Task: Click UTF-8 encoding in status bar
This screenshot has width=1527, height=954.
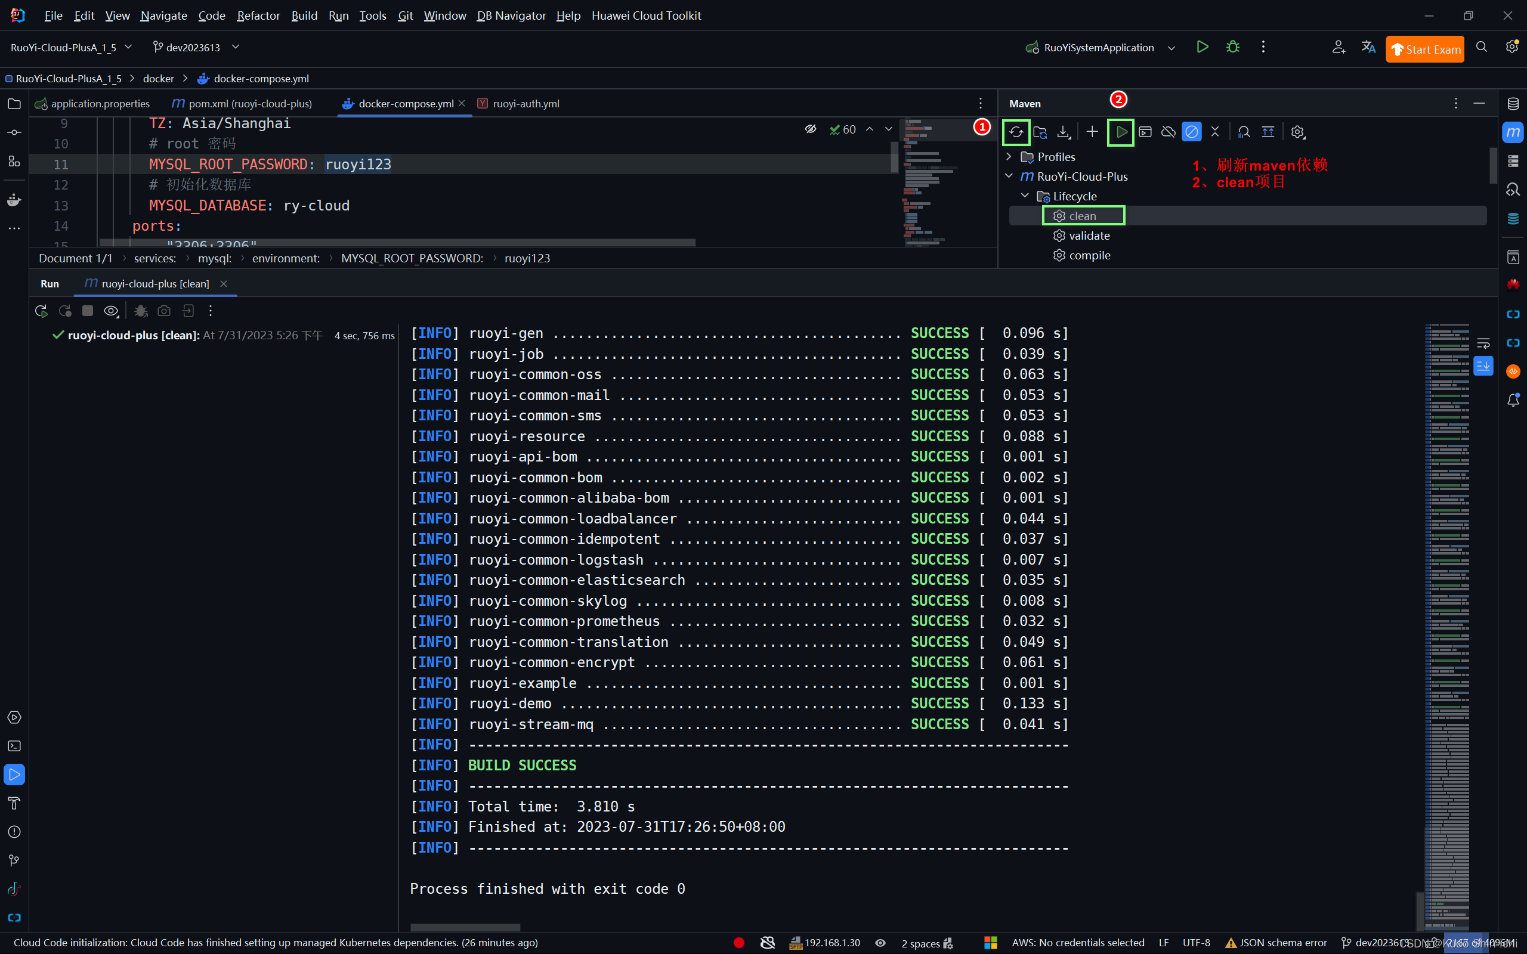Action: (1197, 943)
